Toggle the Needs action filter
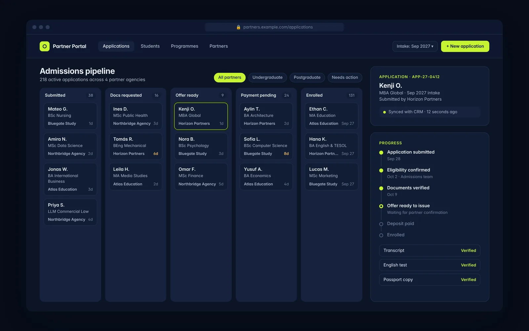529x331 pixels. [345, 77]
